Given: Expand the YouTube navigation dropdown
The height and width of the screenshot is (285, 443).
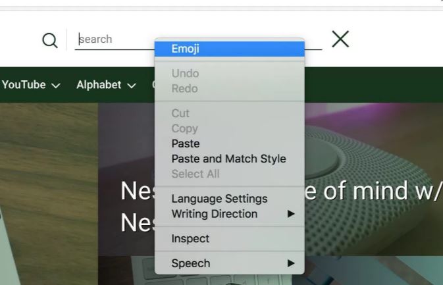Looking at the screenshot, I should [31, 85].
